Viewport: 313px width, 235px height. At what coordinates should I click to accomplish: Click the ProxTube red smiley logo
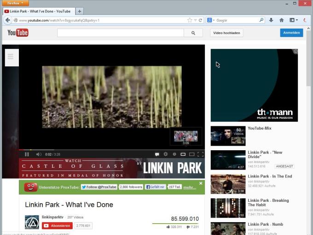(30, 187)
